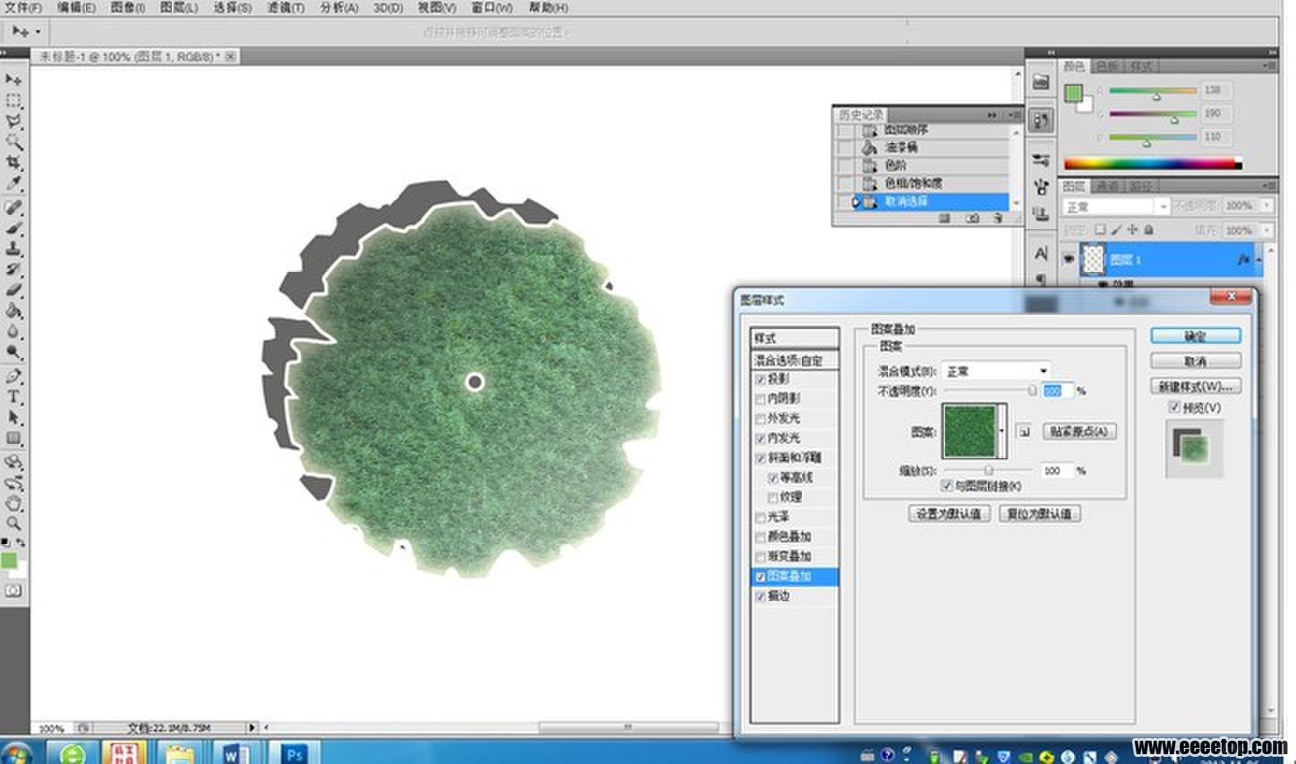1296x764 pixels.
Task: Toggle the 斜面和浮雕 bevel checkbox
Action: (x=761, y=459)
